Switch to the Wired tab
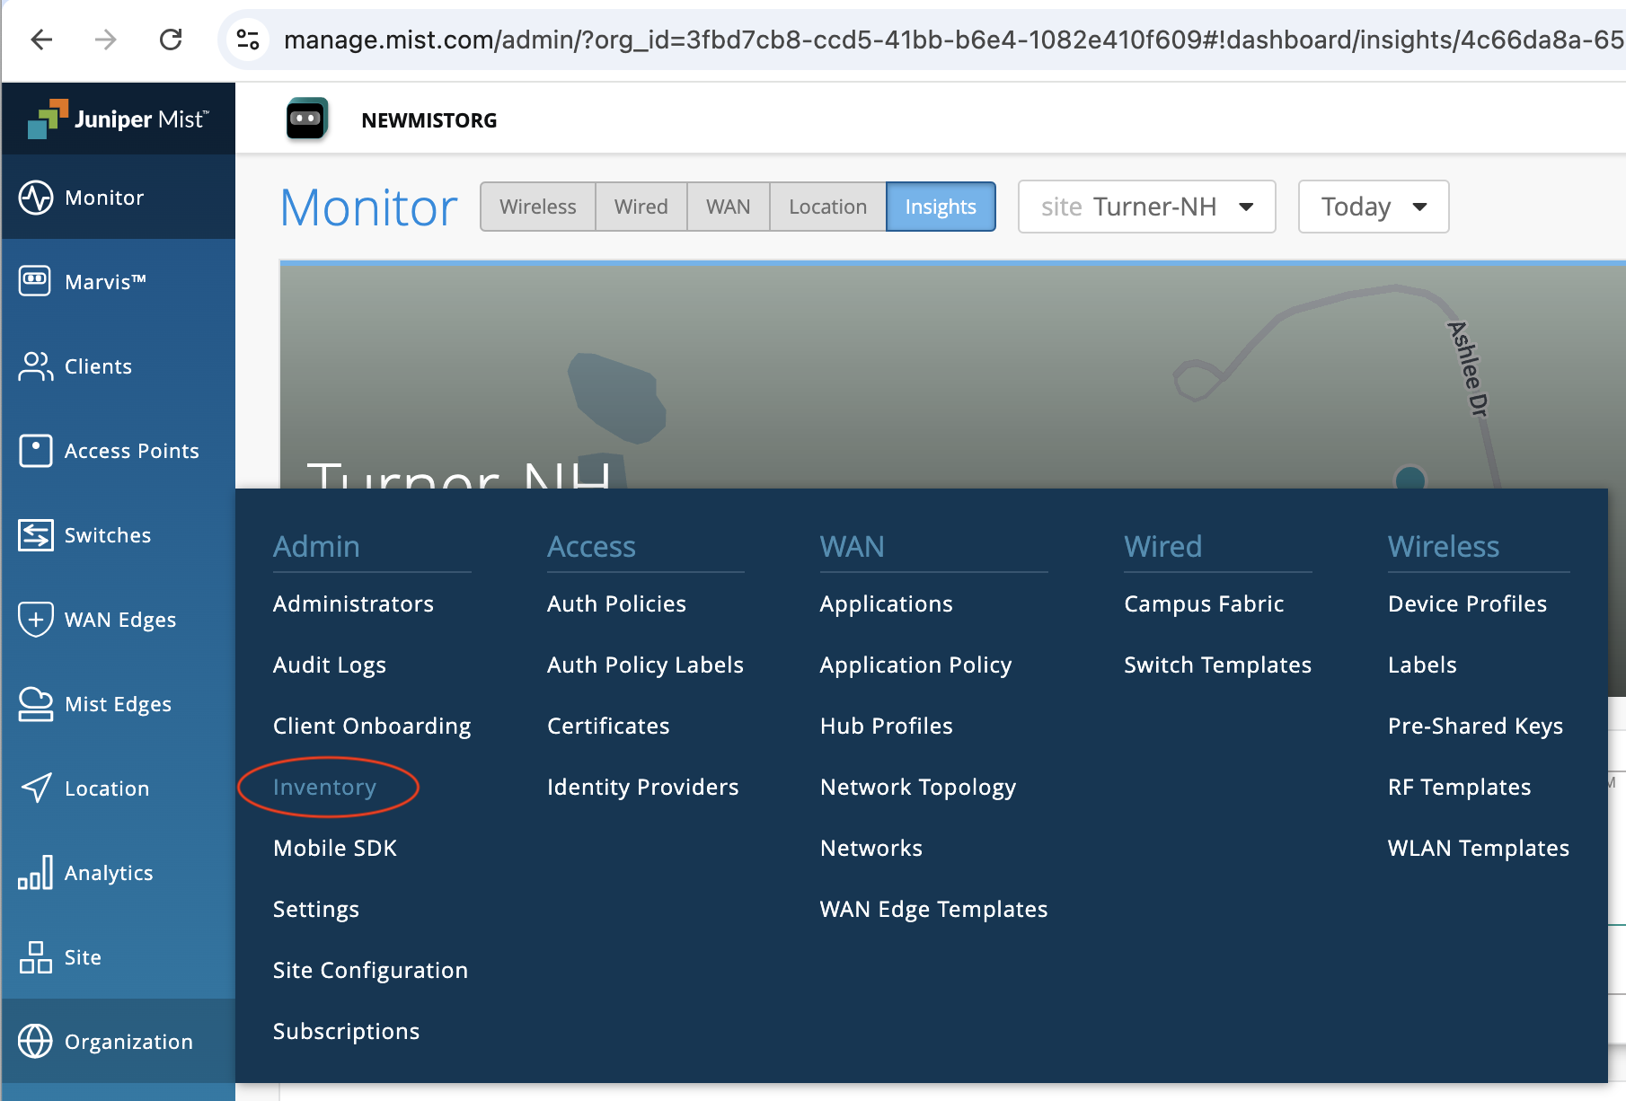Screen dimensions: 1626x1101 click(641, 207)
